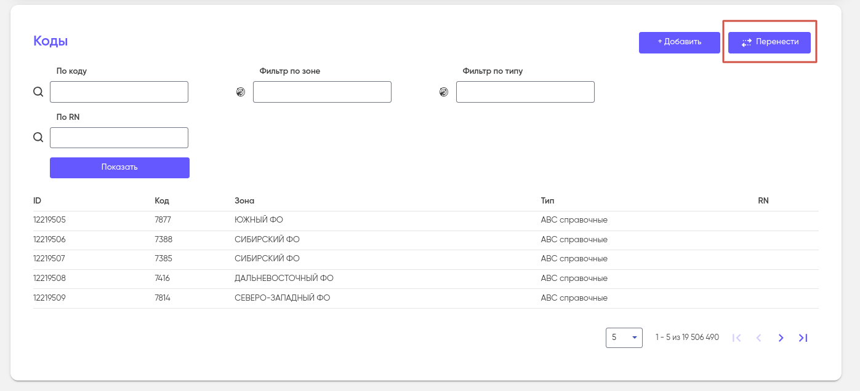Viewport: 860px width, 391px height.
Task: Select the СЕВЕРО-ЗАПАДНЫЙ ФО row
Action: coord(282,298)
